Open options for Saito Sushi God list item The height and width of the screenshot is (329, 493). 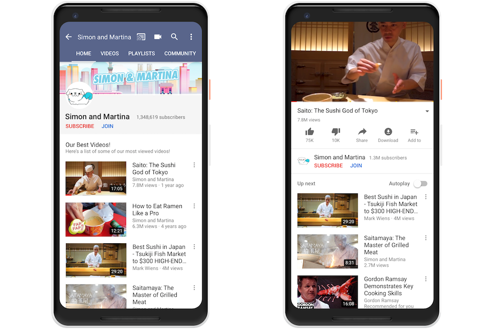(x=194, y=165)
